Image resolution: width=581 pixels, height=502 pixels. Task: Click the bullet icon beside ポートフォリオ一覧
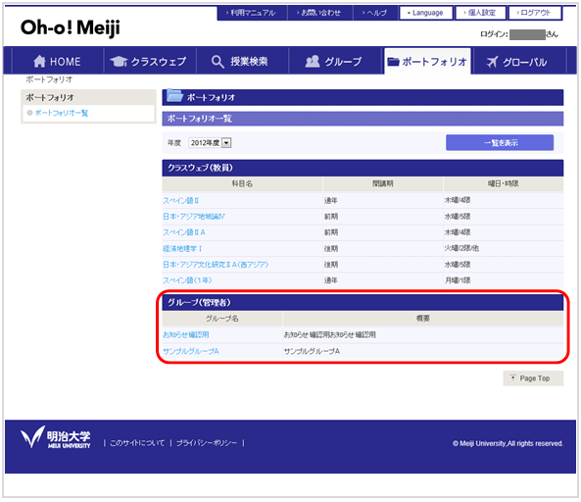click(x=30, y=113)
